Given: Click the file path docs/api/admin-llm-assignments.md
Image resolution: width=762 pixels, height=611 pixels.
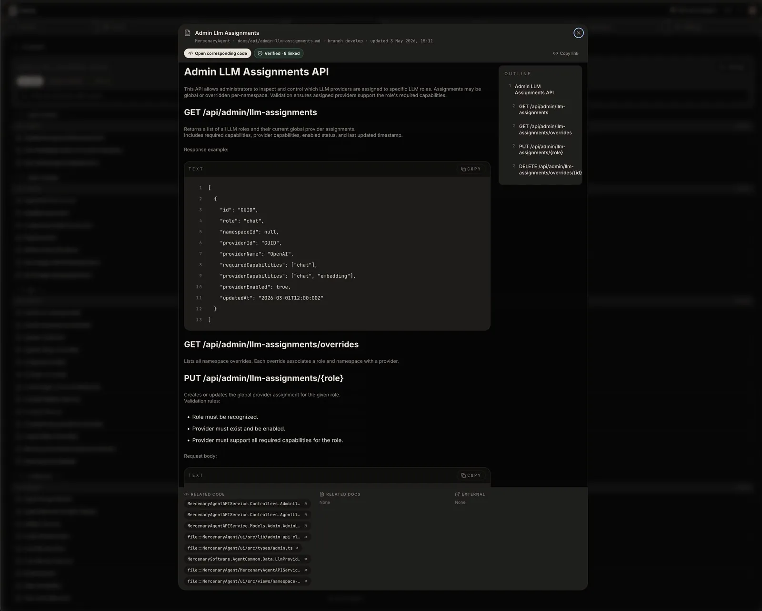Looking at the screenshot, I should 279,41.
